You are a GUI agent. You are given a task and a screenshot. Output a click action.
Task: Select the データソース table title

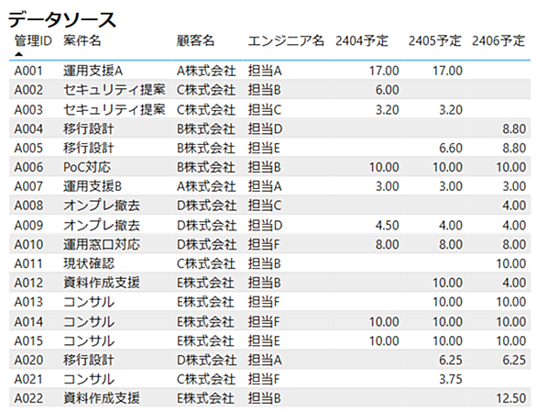tap(62, 19)
